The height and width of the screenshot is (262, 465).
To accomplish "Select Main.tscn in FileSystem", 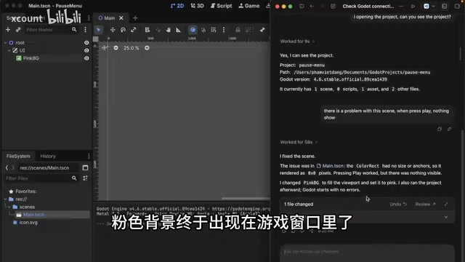I will (x=33, y=215).
